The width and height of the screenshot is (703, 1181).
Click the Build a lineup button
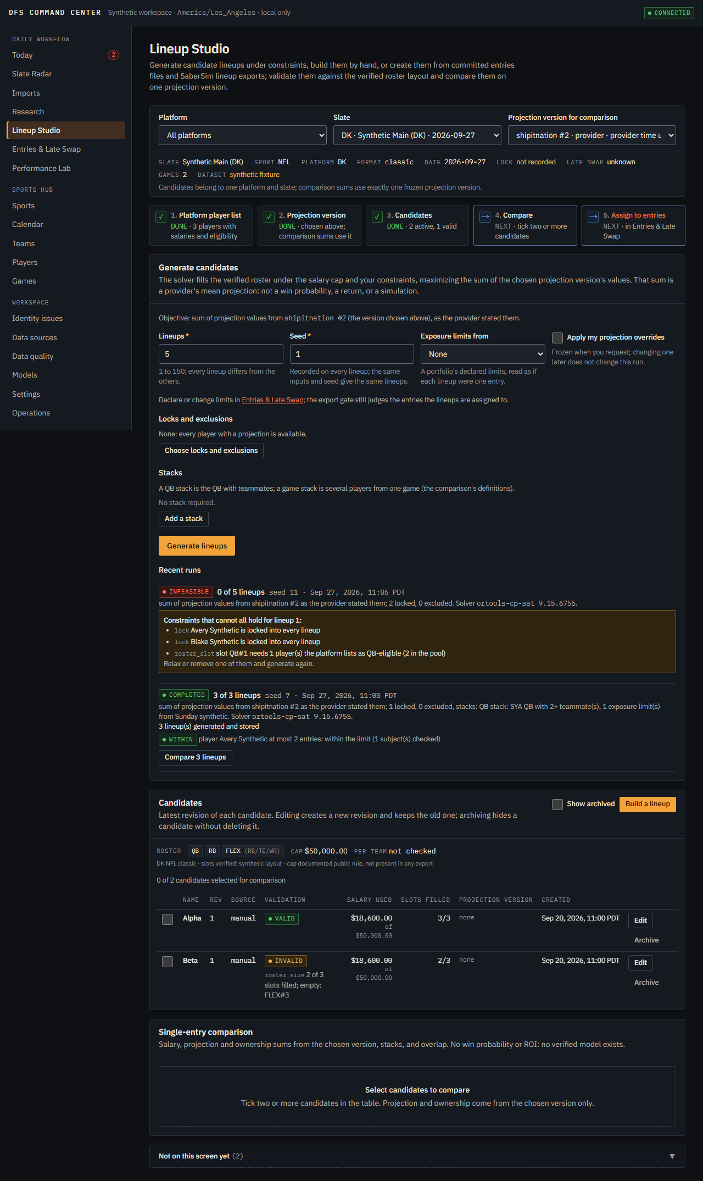click(x=648, y=804)
